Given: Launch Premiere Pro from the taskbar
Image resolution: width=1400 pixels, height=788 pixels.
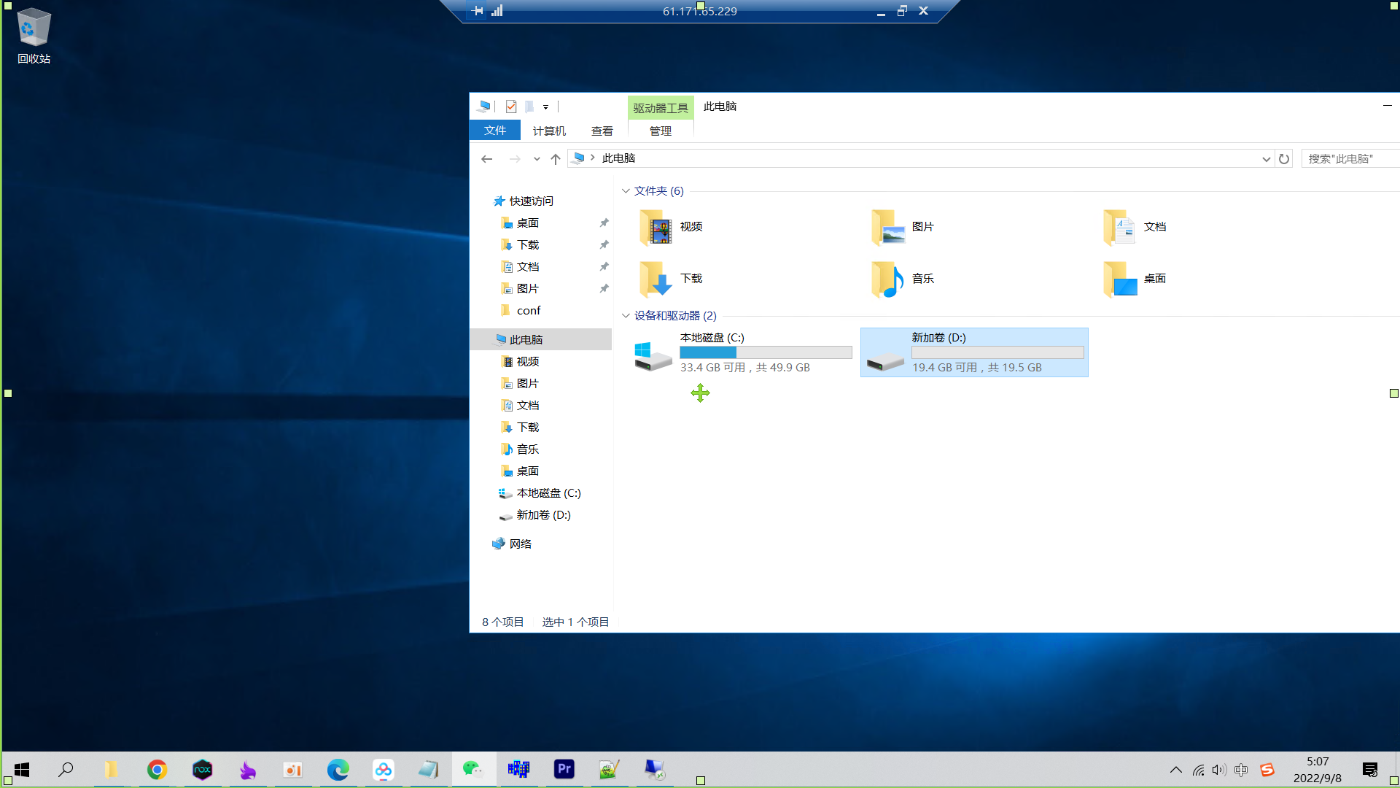Looking at the screenshot, I should pos(564,770).
